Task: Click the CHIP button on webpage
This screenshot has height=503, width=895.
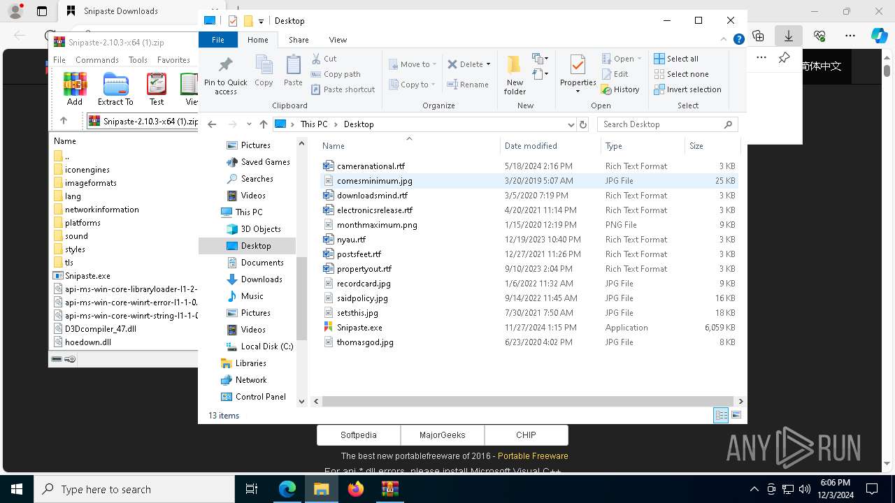Action: click(x=526, y=435)
